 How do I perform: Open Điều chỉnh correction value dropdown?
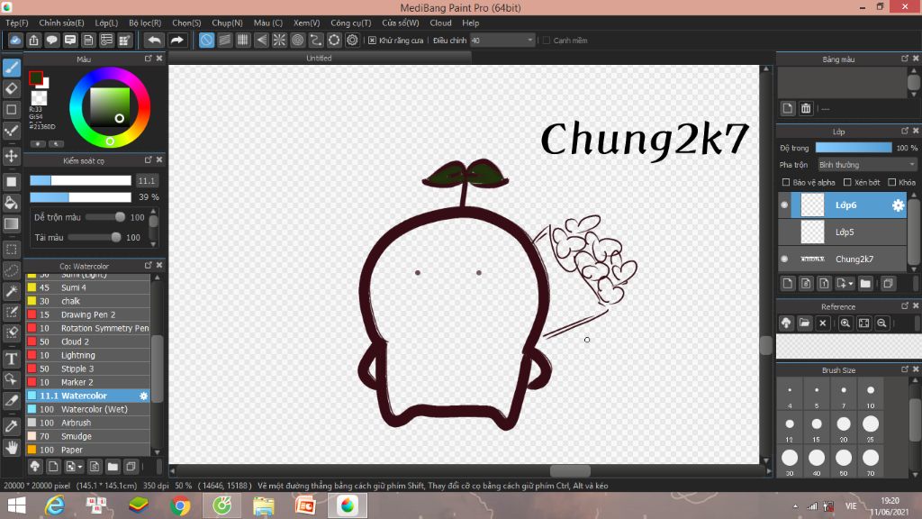click(x=502, y=40)
